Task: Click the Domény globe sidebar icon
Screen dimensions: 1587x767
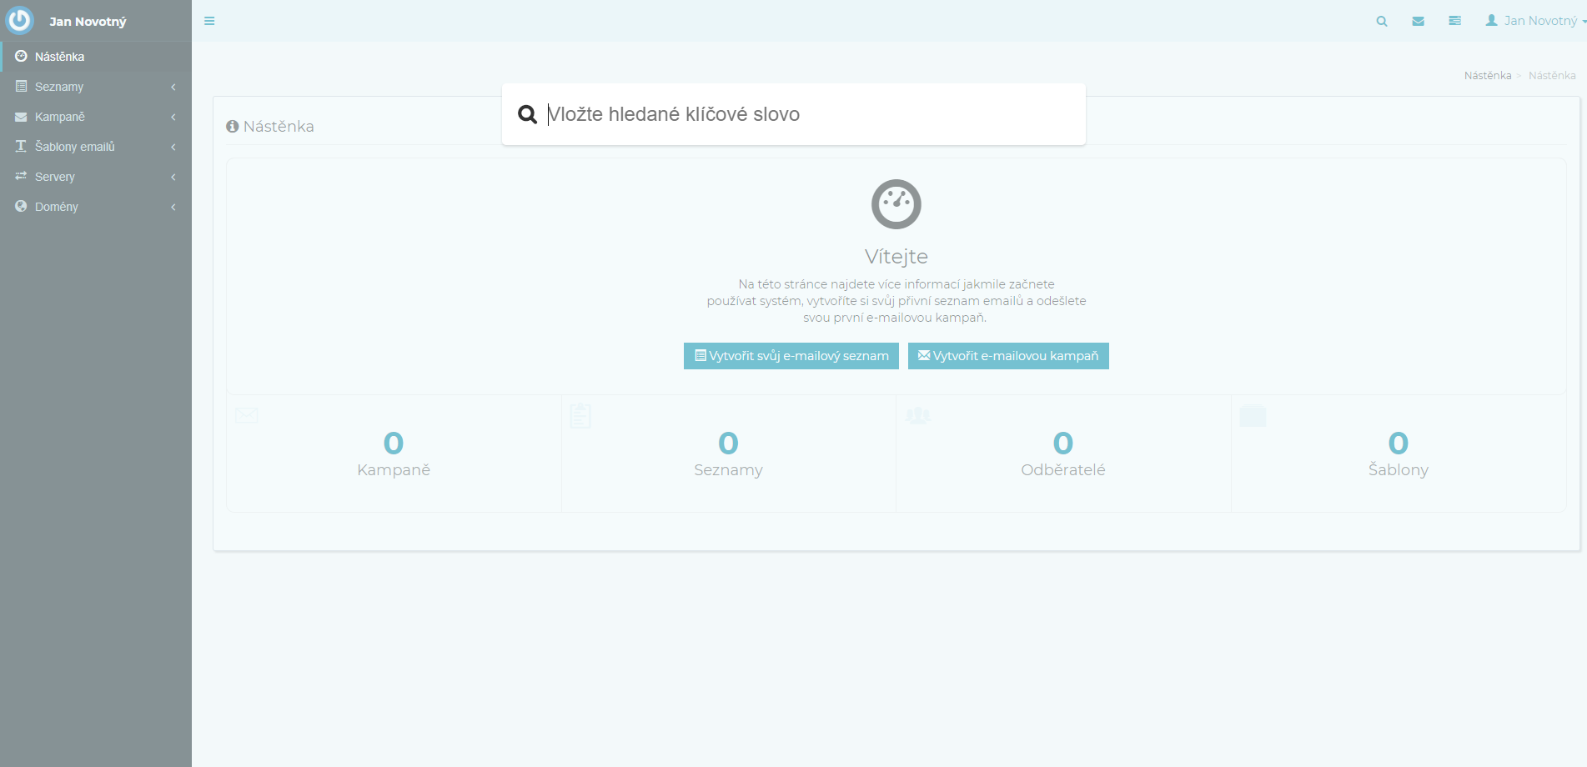Action: click(x=21, y=206)
